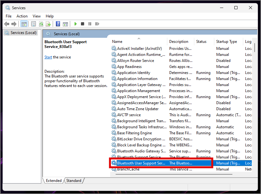Image resolution: width=261 pixels, height=194 pixels.
Task: Click the horizontal scrollbar under the services list
Action: (x=174, y=174)
